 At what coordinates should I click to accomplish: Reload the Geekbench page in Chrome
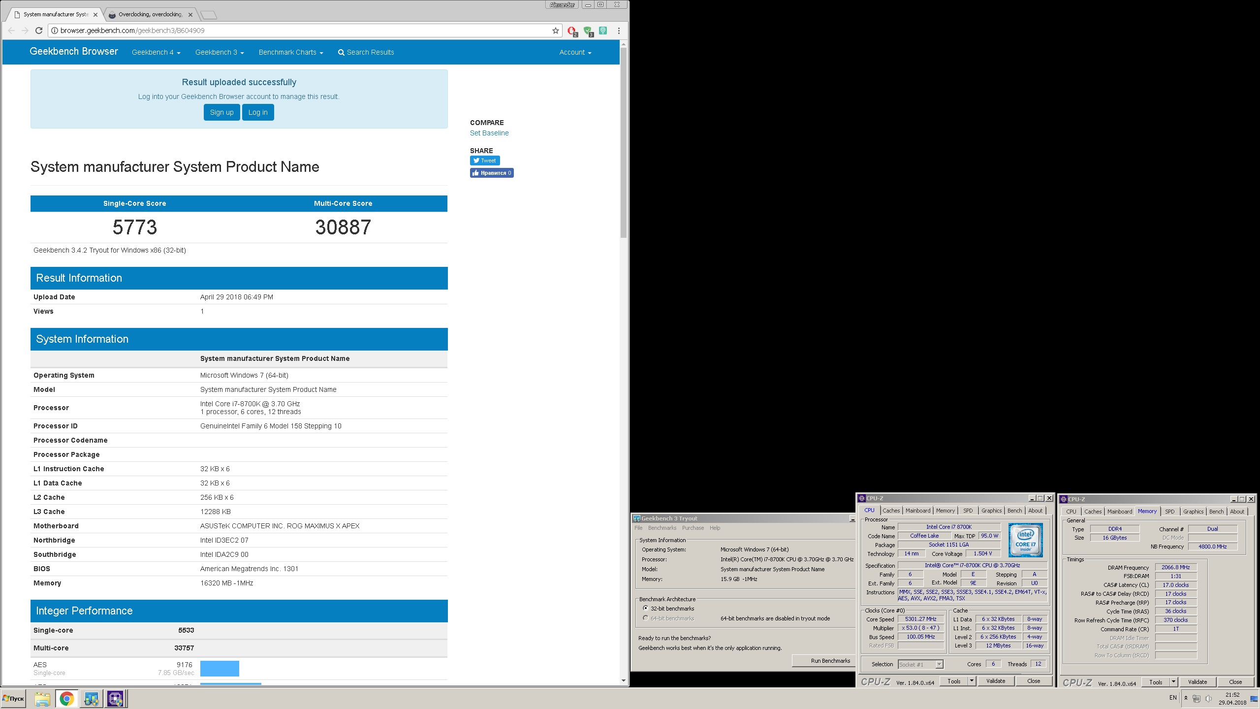(x=39, y=31)
